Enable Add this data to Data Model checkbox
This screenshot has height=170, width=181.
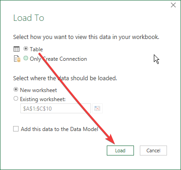[x=16, y=129]
